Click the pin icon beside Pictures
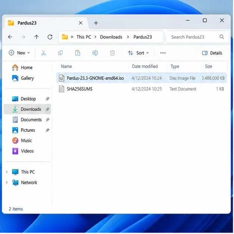The height and width of the screenshot is (234, 234). 47,130
